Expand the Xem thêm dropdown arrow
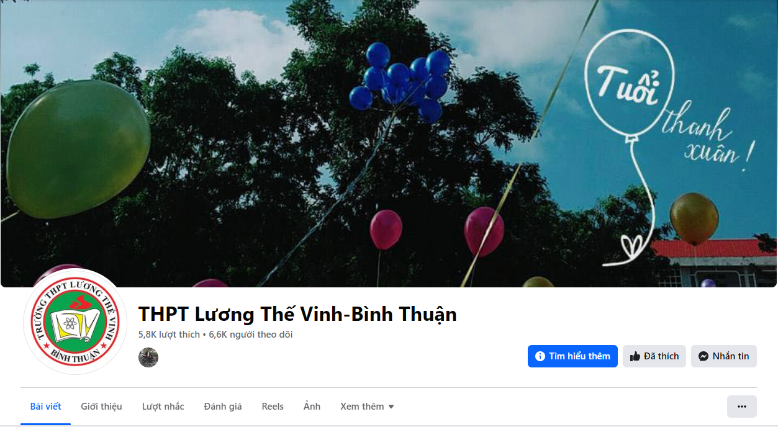The height and width of the screenshot is (427, 778). (x=391, y=407)
